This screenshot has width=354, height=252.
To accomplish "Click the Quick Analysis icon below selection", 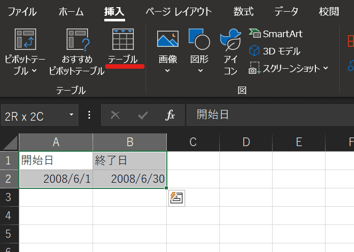I will coord(176,198).
